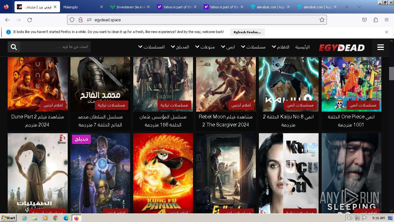Click the EgyDead site search magnifier button
This screenshot has width=394, height=222.
14,47
